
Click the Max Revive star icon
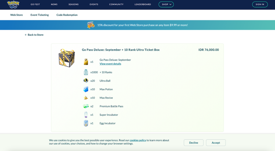(86, 98)
